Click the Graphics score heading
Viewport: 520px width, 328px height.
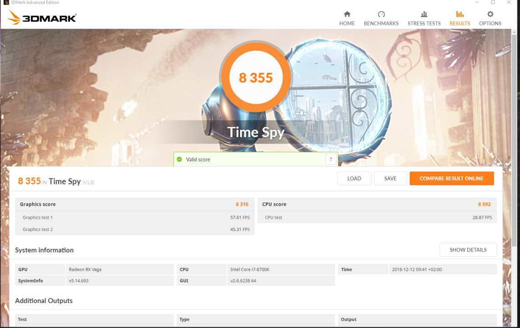(x=37, y=204)
